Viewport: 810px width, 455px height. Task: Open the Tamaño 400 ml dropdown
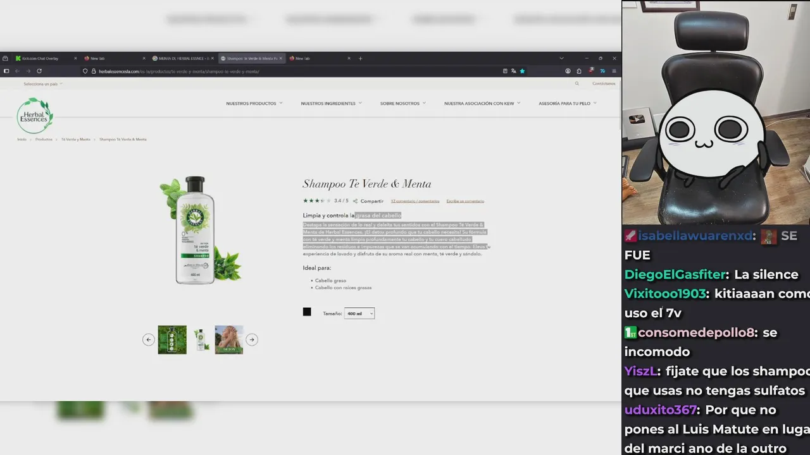359,313
